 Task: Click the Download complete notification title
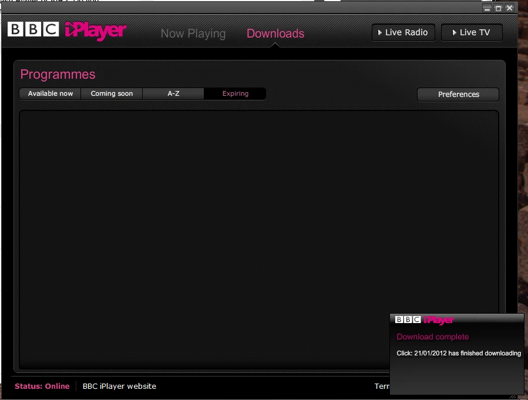tap(433, 337)
